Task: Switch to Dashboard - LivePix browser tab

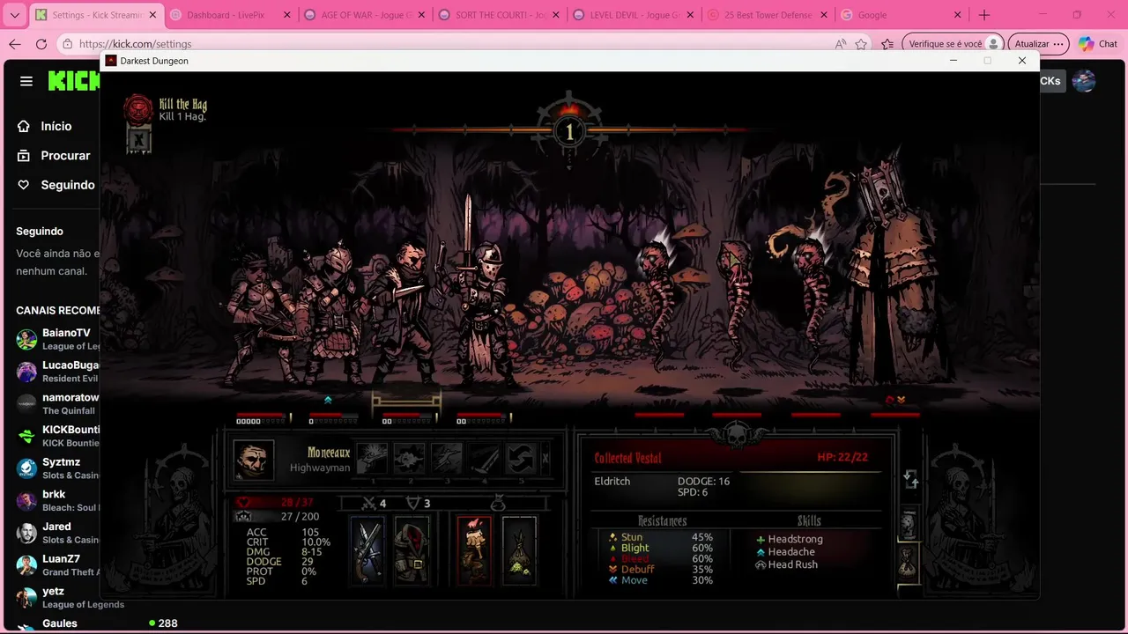Action: tap(229, 15)
